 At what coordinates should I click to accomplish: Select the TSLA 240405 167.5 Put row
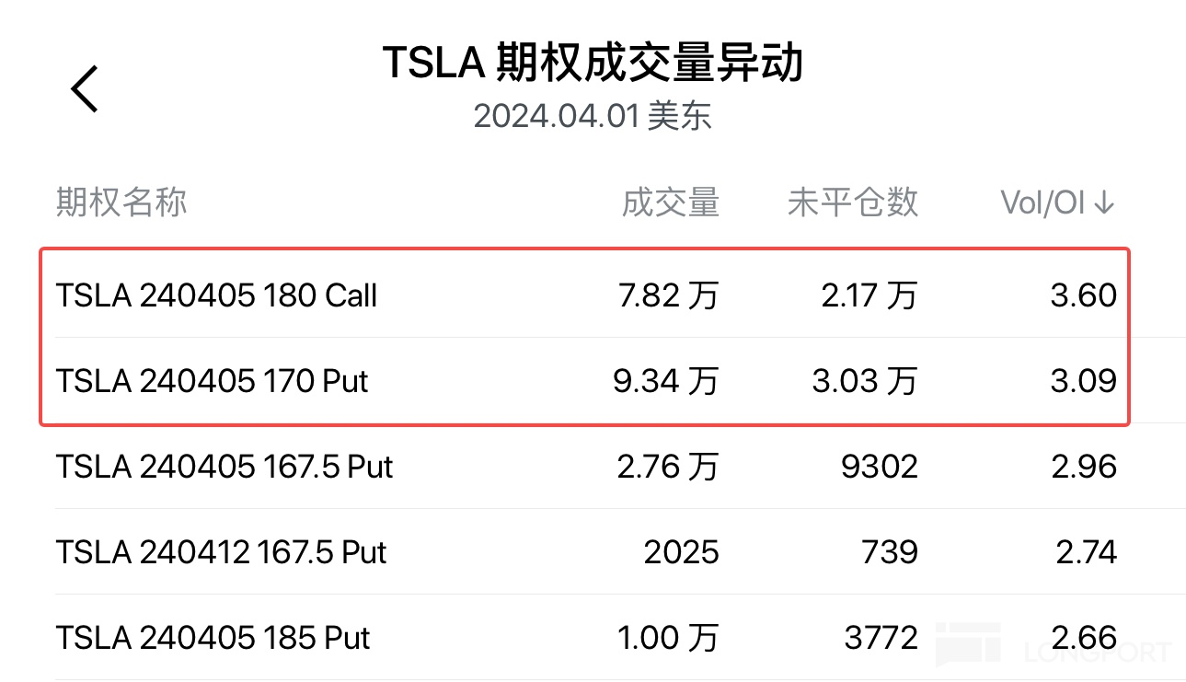tap(225, 467)
